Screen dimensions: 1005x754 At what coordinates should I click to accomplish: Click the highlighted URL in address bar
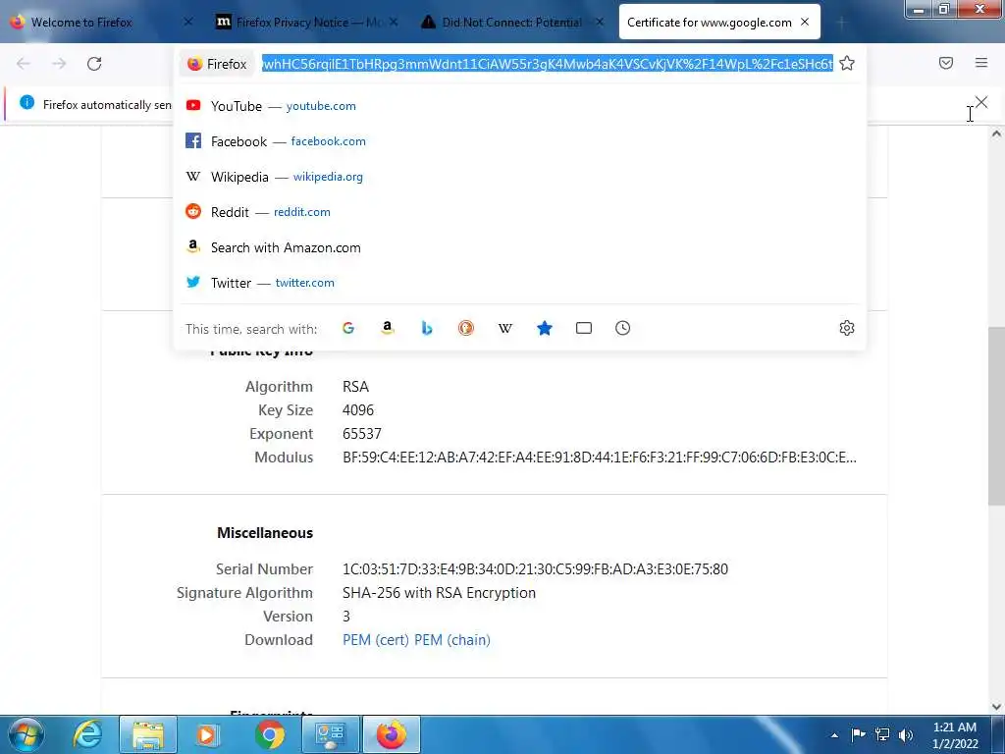[x=548, y=64]
